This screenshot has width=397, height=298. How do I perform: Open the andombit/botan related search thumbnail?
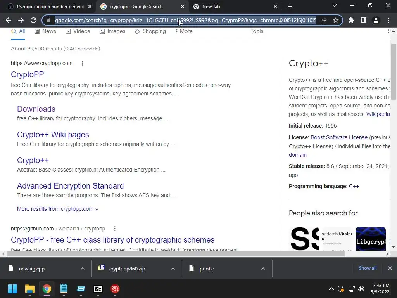pos(337,239)
